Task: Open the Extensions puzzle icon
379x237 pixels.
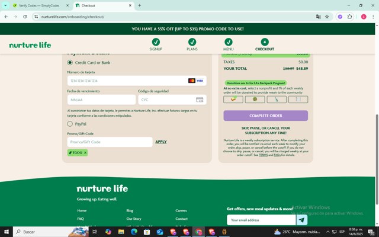Action: pyautogui.click(x=349, y=17)
